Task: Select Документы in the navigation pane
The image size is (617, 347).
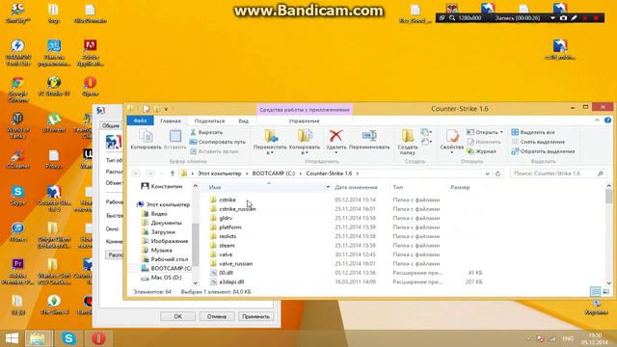Action: click(166, 223)
